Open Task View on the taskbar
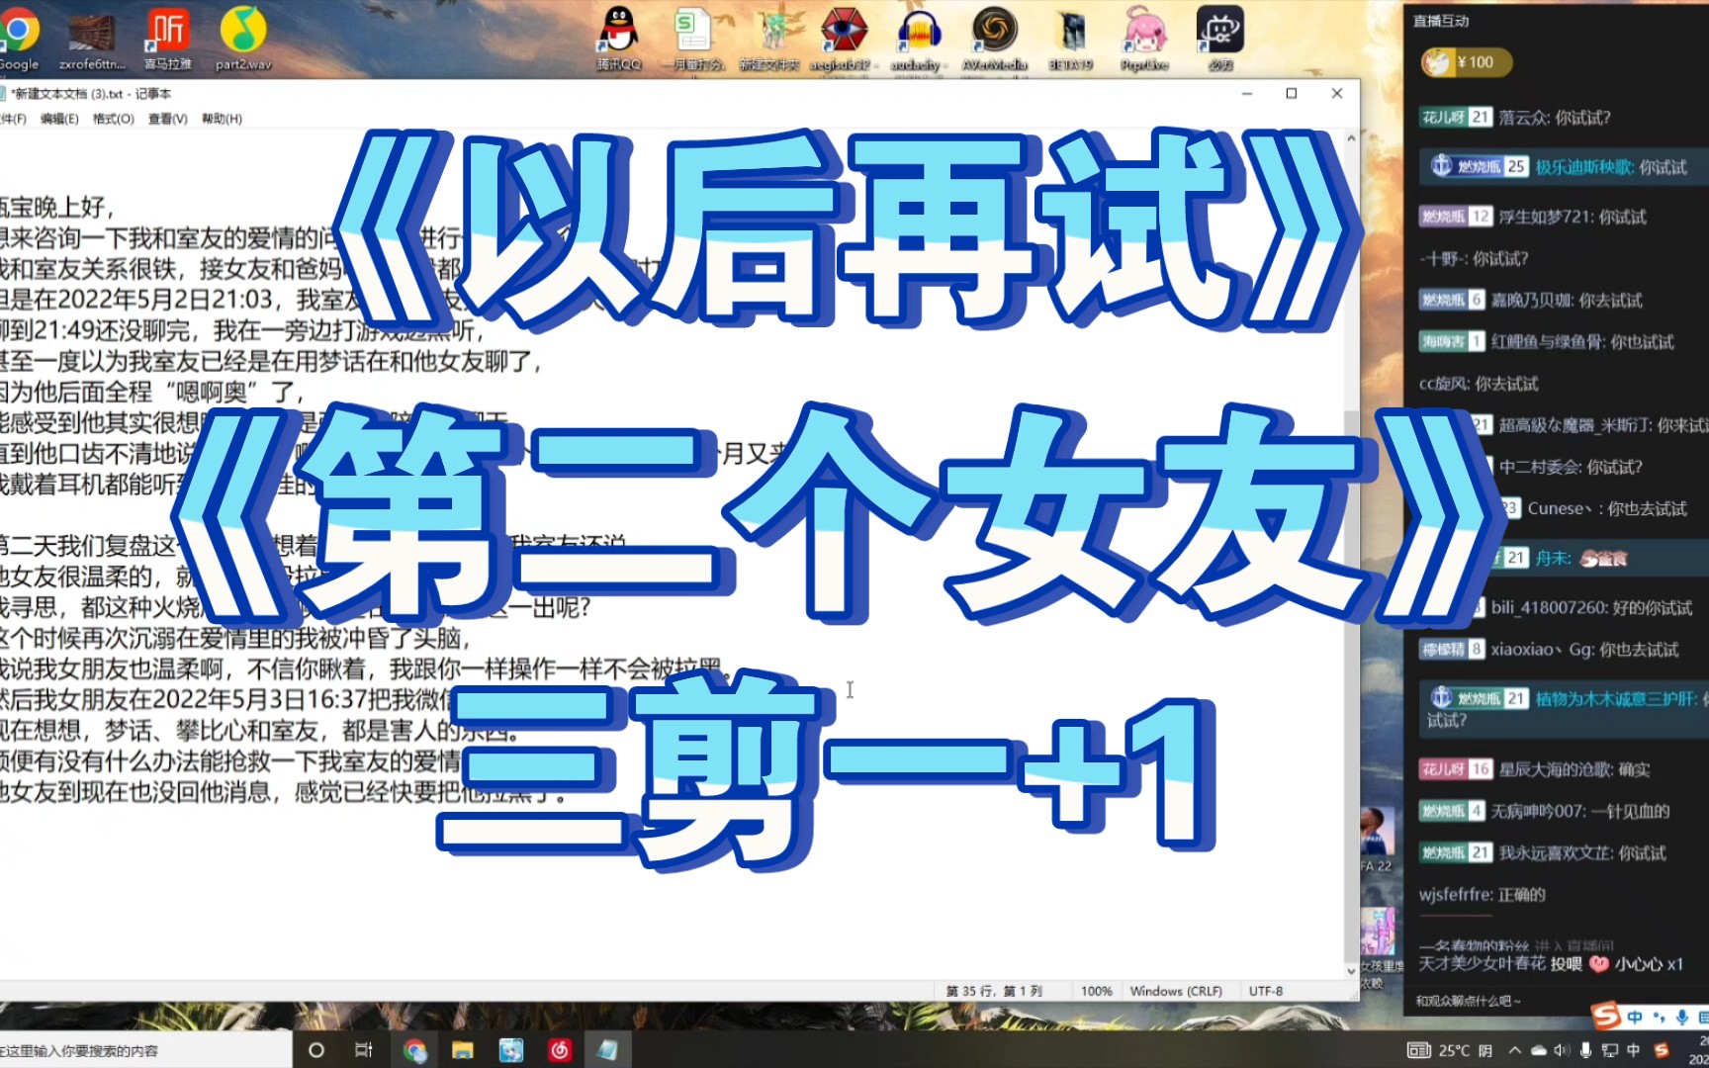 click(x=364, y=1050)
